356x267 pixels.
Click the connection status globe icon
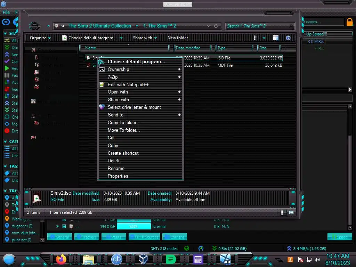pyautogui.click(x=187, y=248)
